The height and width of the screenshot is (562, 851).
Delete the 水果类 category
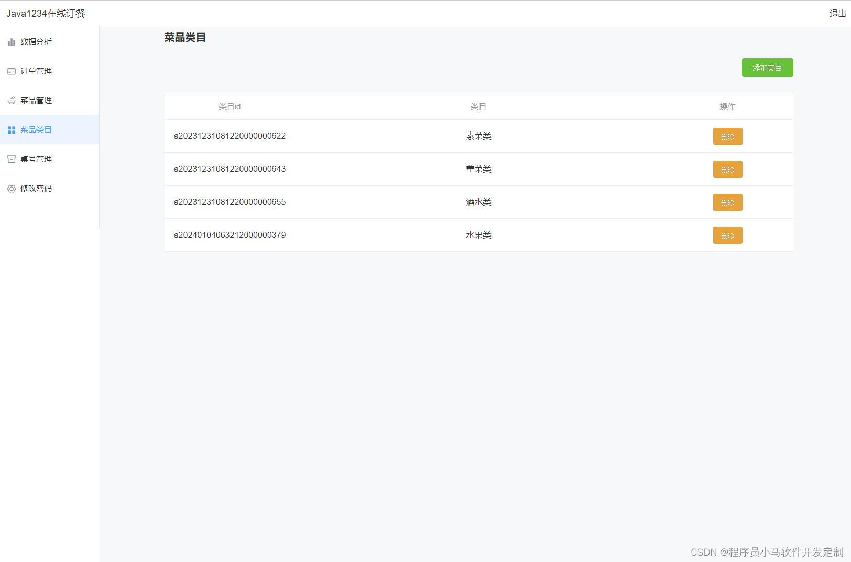tap(727, 235)
